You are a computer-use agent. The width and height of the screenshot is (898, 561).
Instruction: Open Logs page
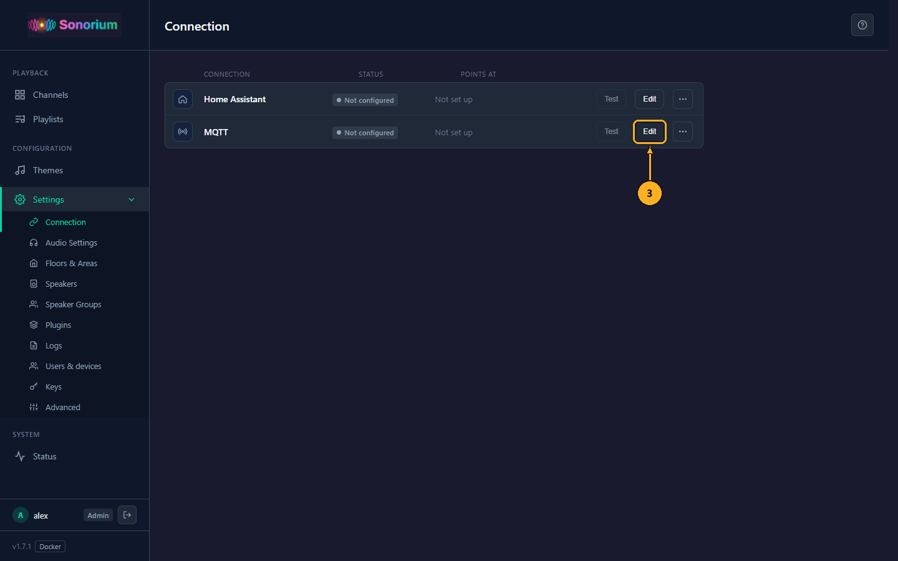(x=75, y=345)
